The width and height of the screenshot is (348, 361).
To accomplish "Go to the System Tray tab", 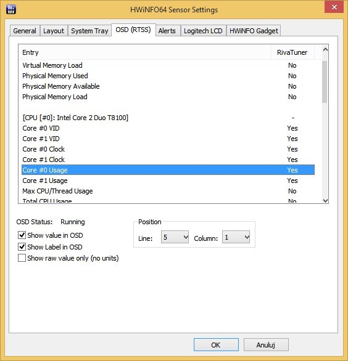I will click(x=89, y=31).
